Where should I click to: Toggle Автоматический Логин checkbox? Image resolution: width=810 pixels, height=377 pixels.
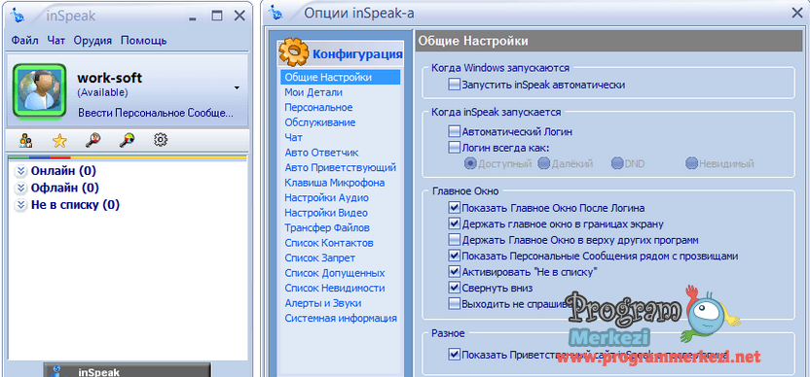tap(454, 132)
